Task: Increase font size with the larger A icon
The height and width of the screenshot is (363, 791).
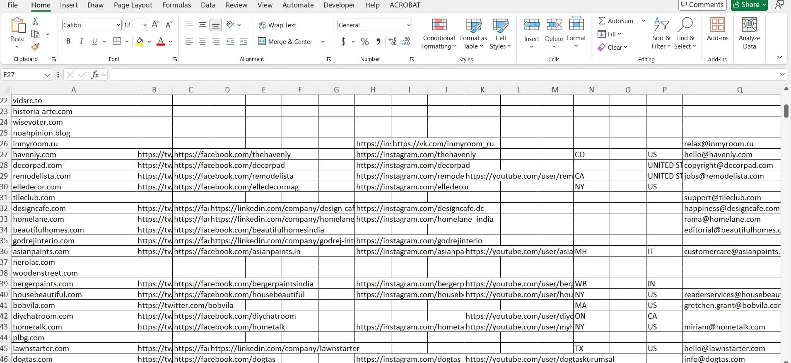Action: (155, 25)
